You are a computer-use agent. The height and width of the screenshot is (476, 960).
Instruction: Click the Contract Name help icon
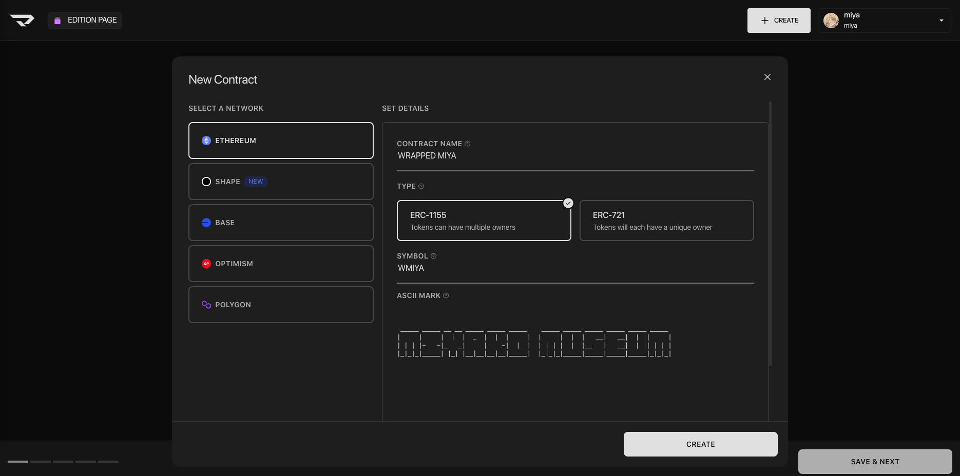pyautogui.click(x=467, y=144)
